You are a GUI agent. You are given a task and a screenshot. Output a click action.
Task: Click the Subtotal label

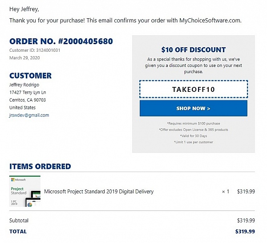click(x=19, y=221)
